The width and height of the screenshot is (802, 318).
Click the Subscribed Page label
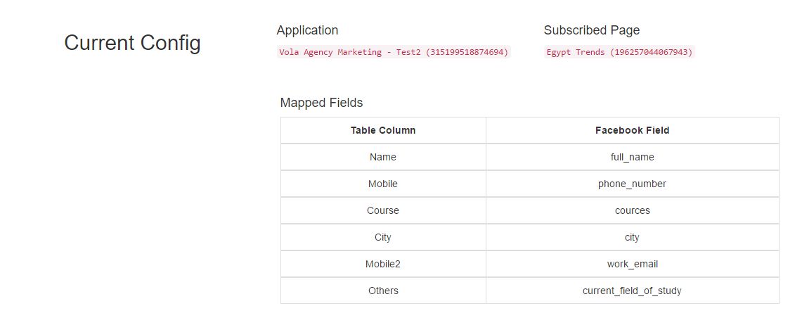pyautogui.click(x=592, y=30)
